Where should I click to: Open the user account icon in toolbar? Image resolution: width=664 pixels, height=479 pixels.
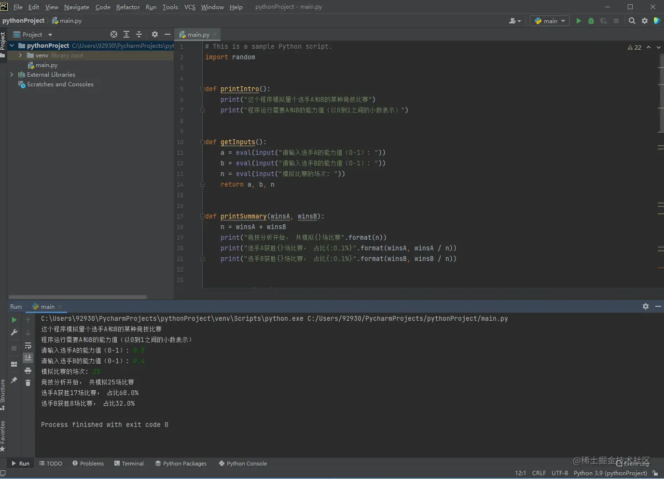click(515, 21)
